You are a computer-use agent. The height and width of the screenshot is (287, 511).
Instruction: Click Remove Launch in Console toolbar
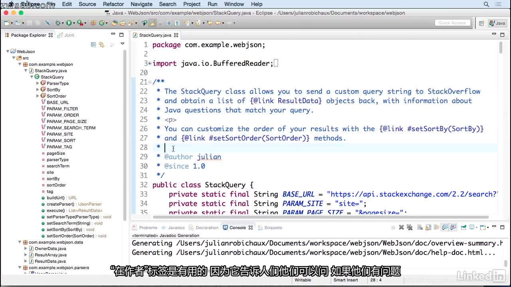401,228
